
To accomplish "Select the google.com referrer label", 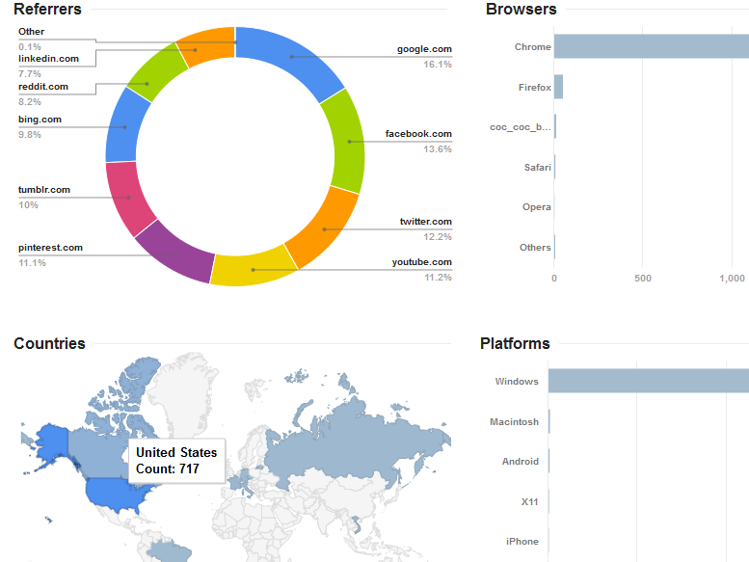I will (x=424, y=49).
